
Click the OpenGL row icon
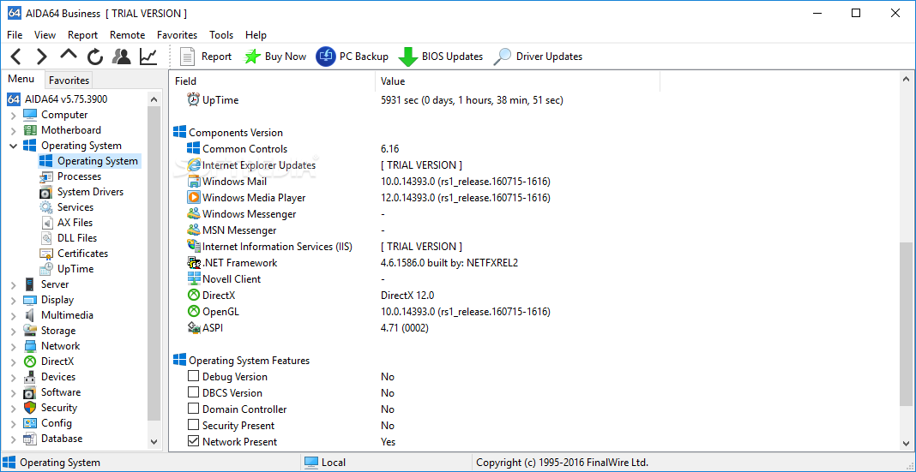(x=193, y=312)
